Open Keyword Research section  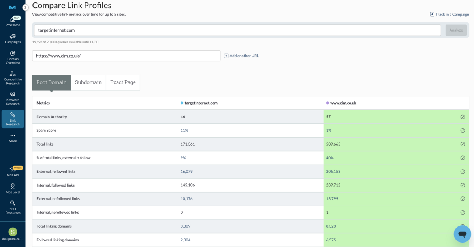[13, 98]
